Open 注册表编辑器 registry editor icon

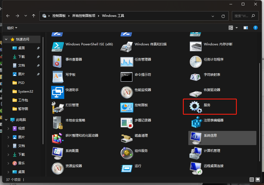[x=196, y=122]
